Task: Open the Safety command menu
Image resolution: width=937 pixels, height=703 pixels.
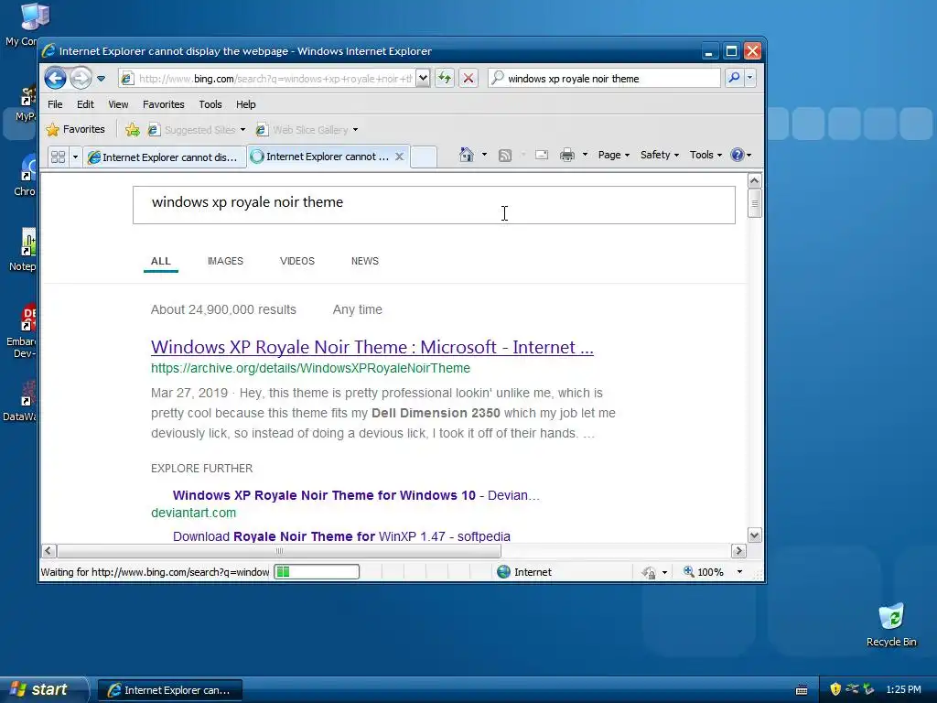Action: tap(660, 155)
